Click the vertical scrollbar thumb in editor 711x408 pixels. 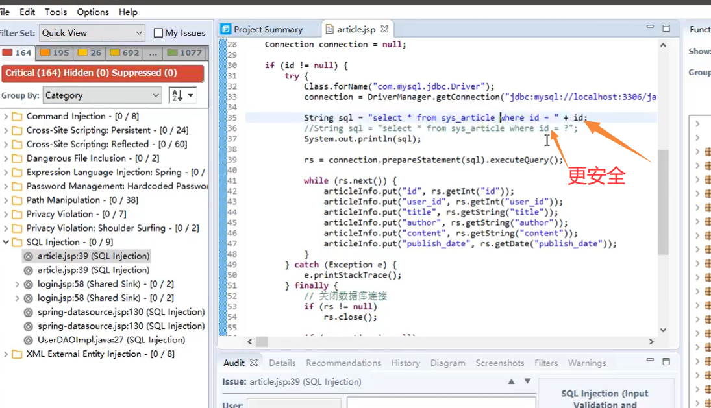click(663, 202)
